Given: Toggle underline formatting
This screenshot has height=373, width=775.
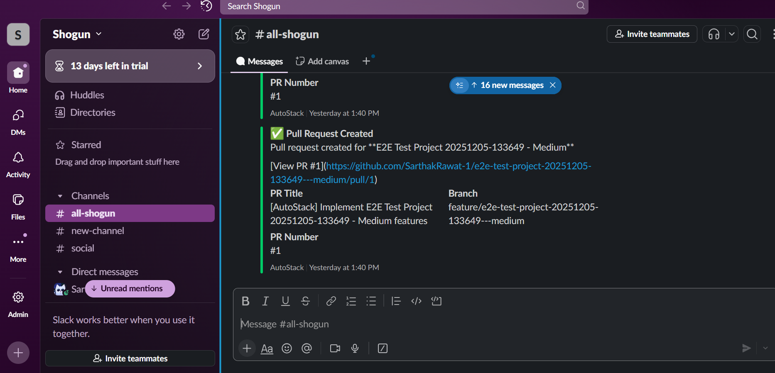Looking at the screenshot, I should click(285, 301).
